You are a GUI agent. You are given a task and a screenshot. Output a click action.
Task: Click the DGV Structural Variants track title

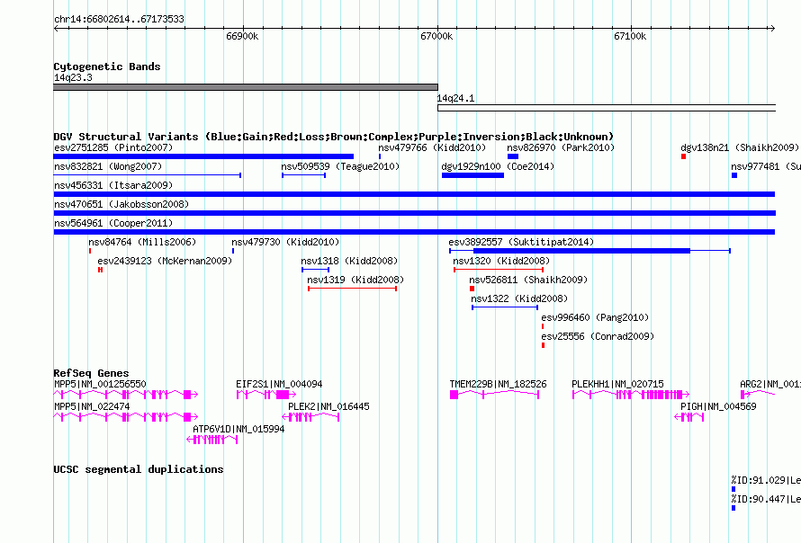click(333, 137)
